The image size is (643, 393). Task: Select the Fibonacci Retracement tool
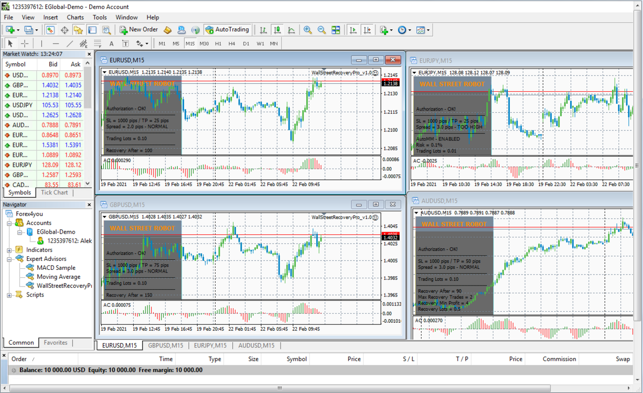(98, 43)
